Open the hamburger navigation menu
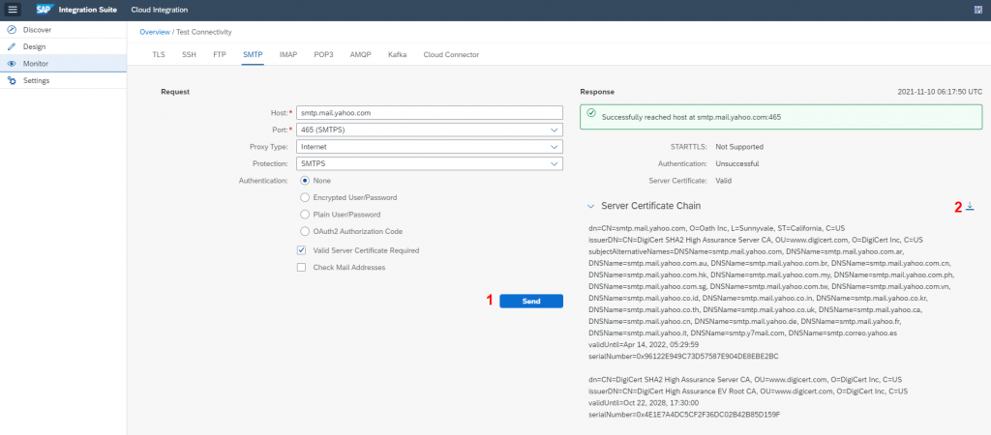Viewport: 991px width, 435px height. pos(13,10)
